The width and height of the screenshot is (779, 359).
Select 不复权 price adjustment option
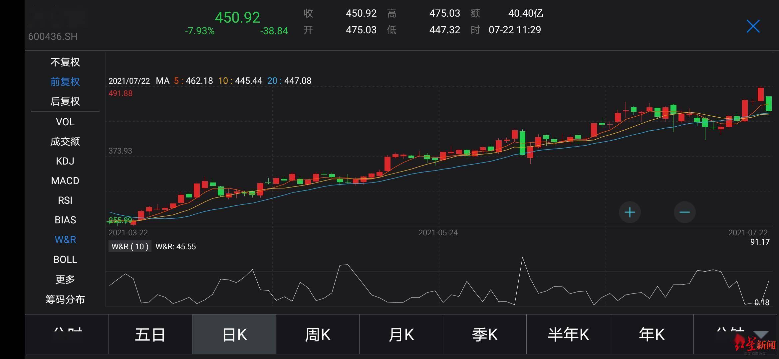(x=65, y=62)
